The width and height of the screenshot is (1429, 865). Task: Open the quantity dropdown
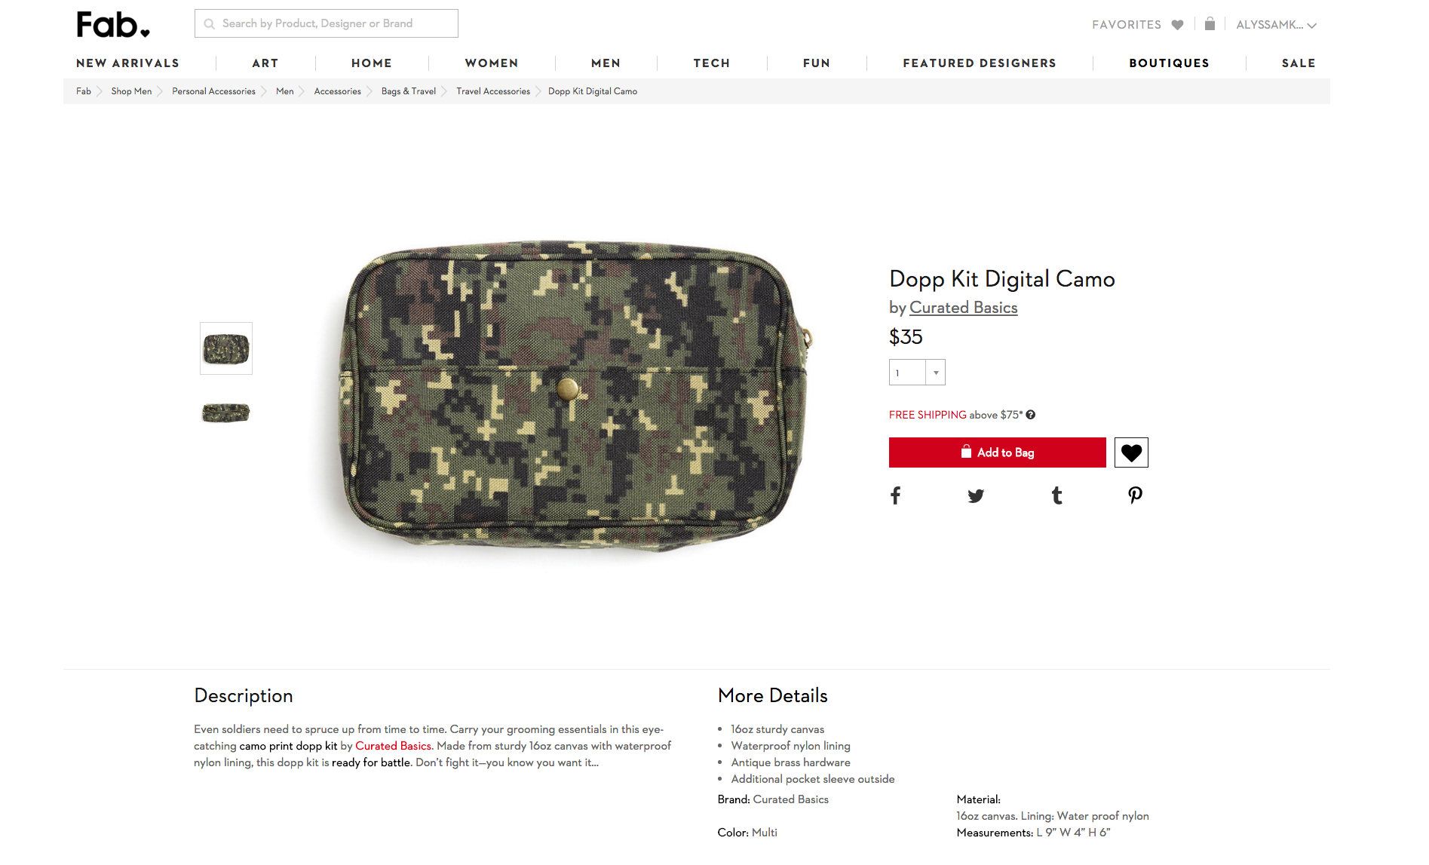pos(917,373)
